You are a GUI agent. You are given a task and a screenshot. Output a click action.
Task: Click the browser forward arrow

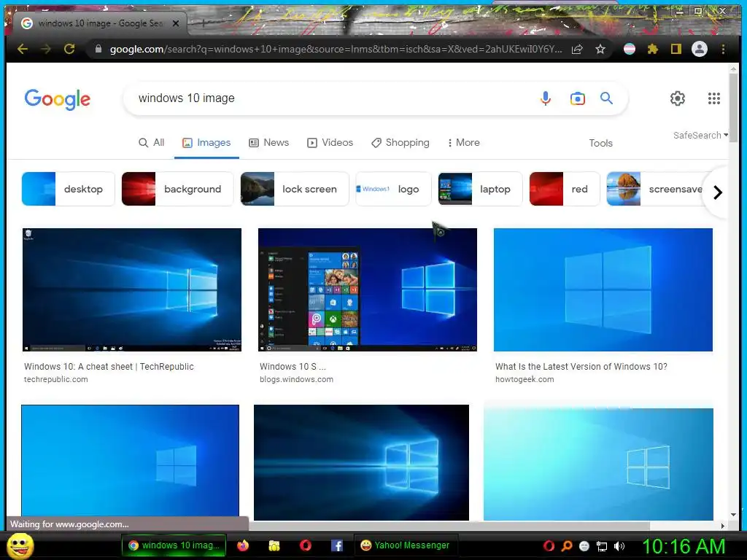coord(46,49)
